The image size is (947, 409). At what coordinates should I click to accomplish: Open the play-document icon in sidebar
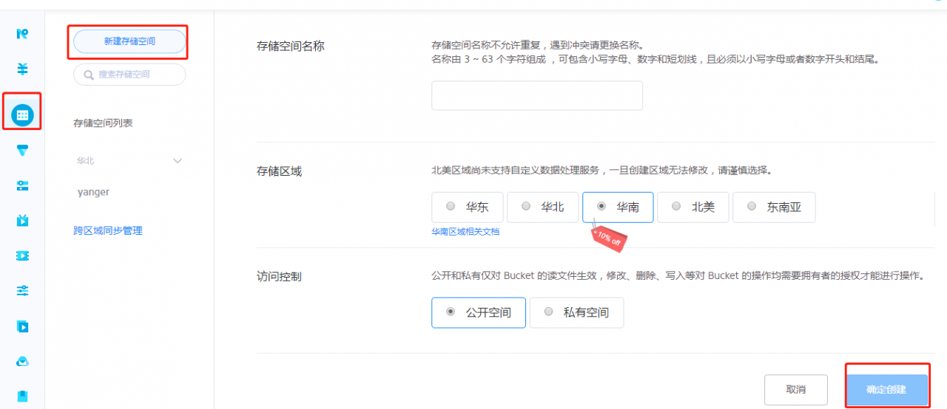[x=22, y=326]
